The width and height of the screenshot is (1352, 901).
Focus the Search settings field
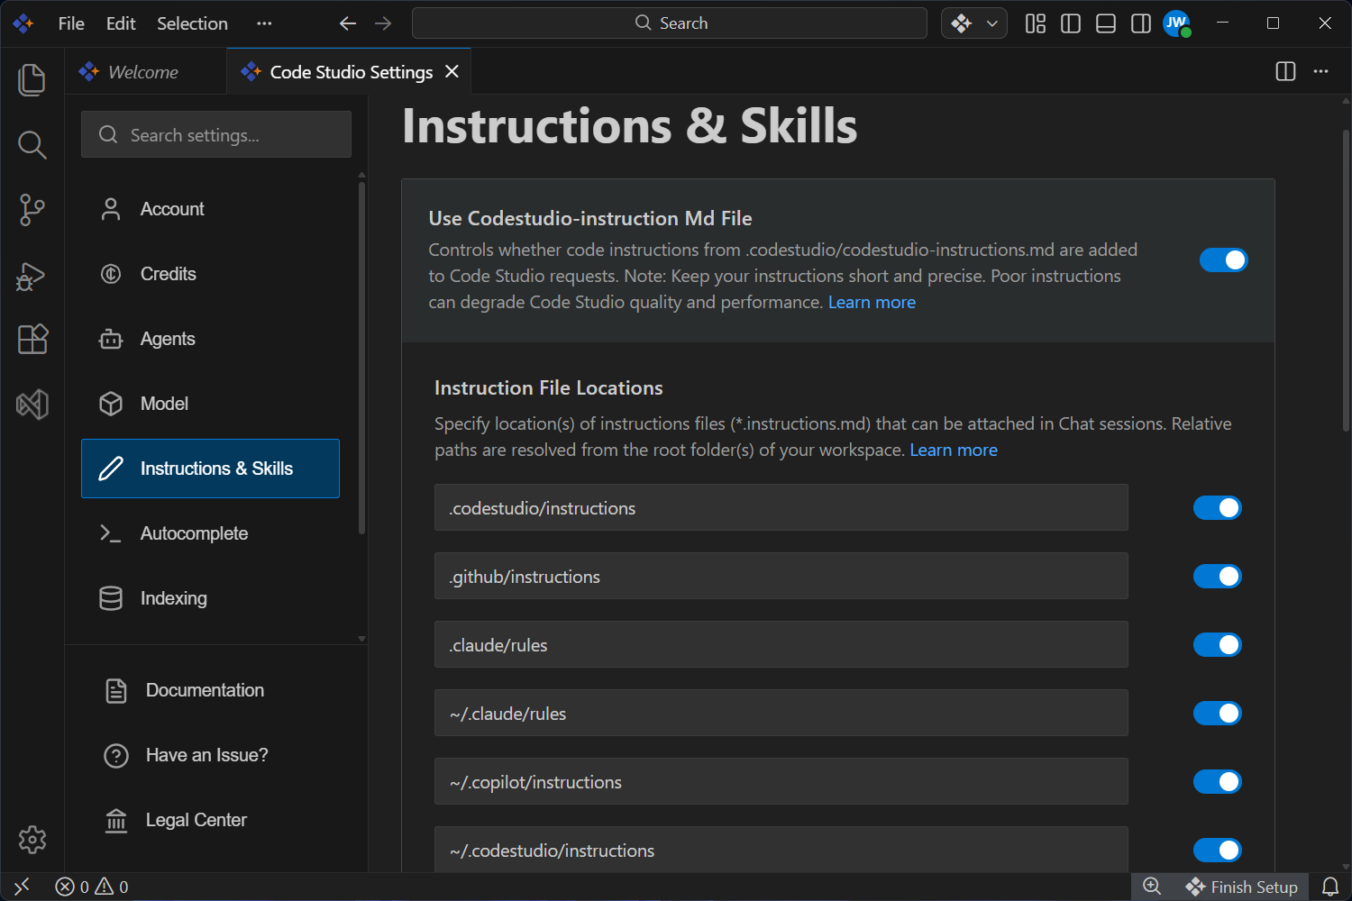[216, 134]
